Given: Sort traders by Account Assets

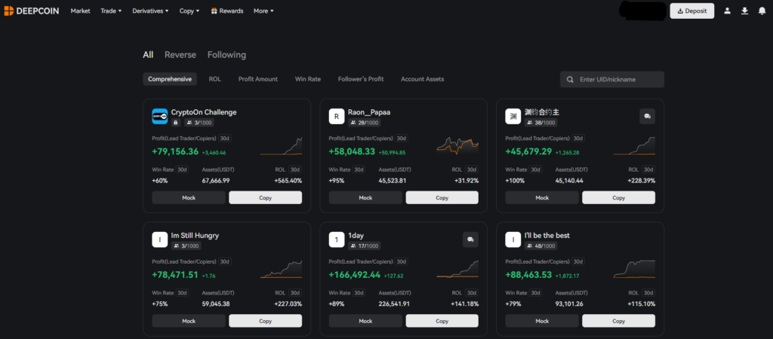Looking at the screenshot, I should point(423,79).
